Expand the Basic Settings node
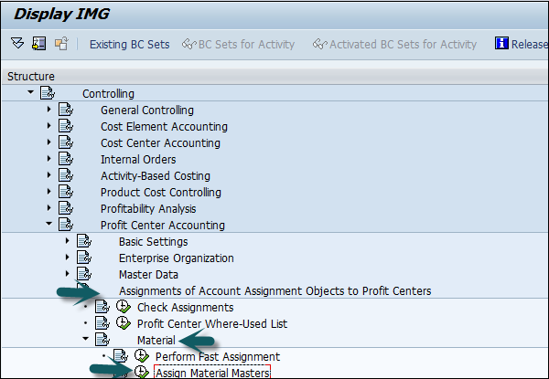The height and width of the screenshot is (379, 549). tap(68, 241)
